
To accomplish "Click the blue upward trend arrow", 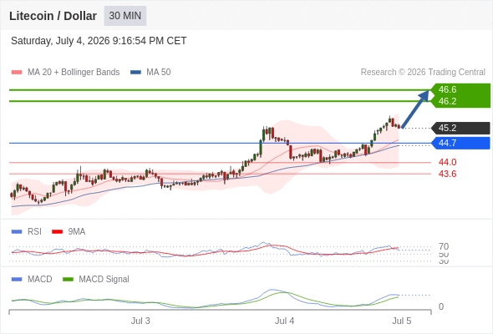I will point(415,109).
